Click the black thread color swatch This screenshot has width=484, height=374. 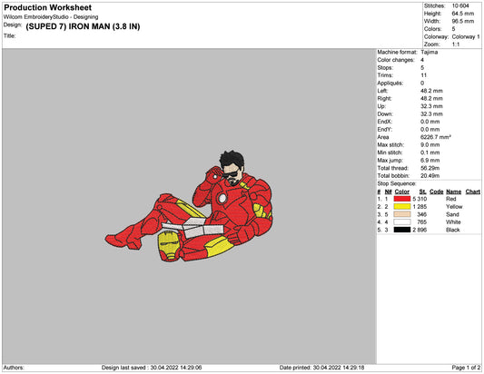[x=402, y=230]
